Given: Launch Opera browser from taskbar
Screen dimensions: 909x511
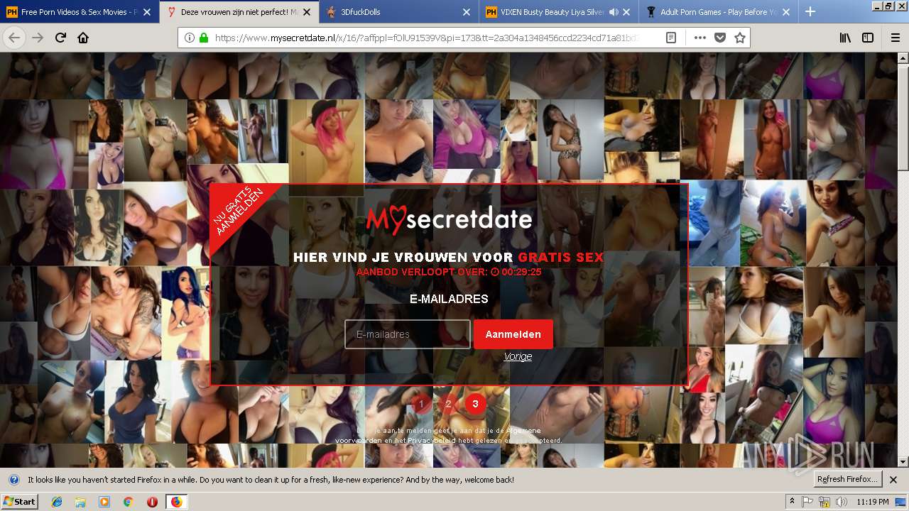Looking at the screenshot, I should click(152, 502).
